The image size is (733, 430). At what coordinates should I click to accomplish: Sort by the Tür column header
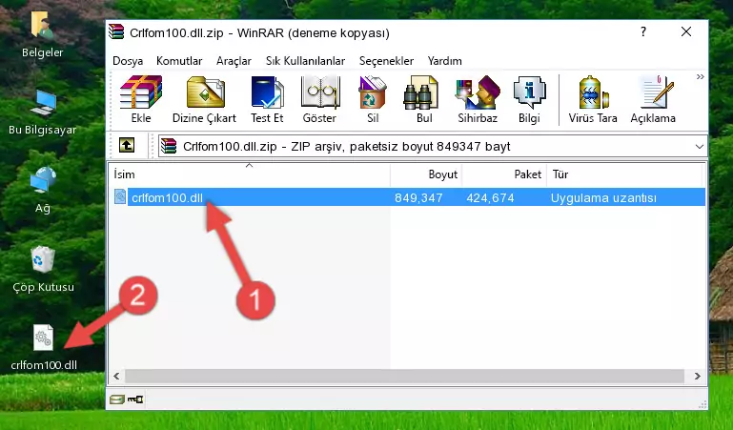click(624, 174)
